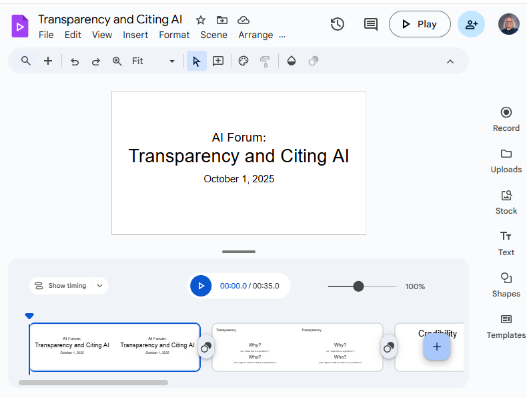The image size is (527, 398).
Task: Click the Play preview button
Action: point(420,24)
